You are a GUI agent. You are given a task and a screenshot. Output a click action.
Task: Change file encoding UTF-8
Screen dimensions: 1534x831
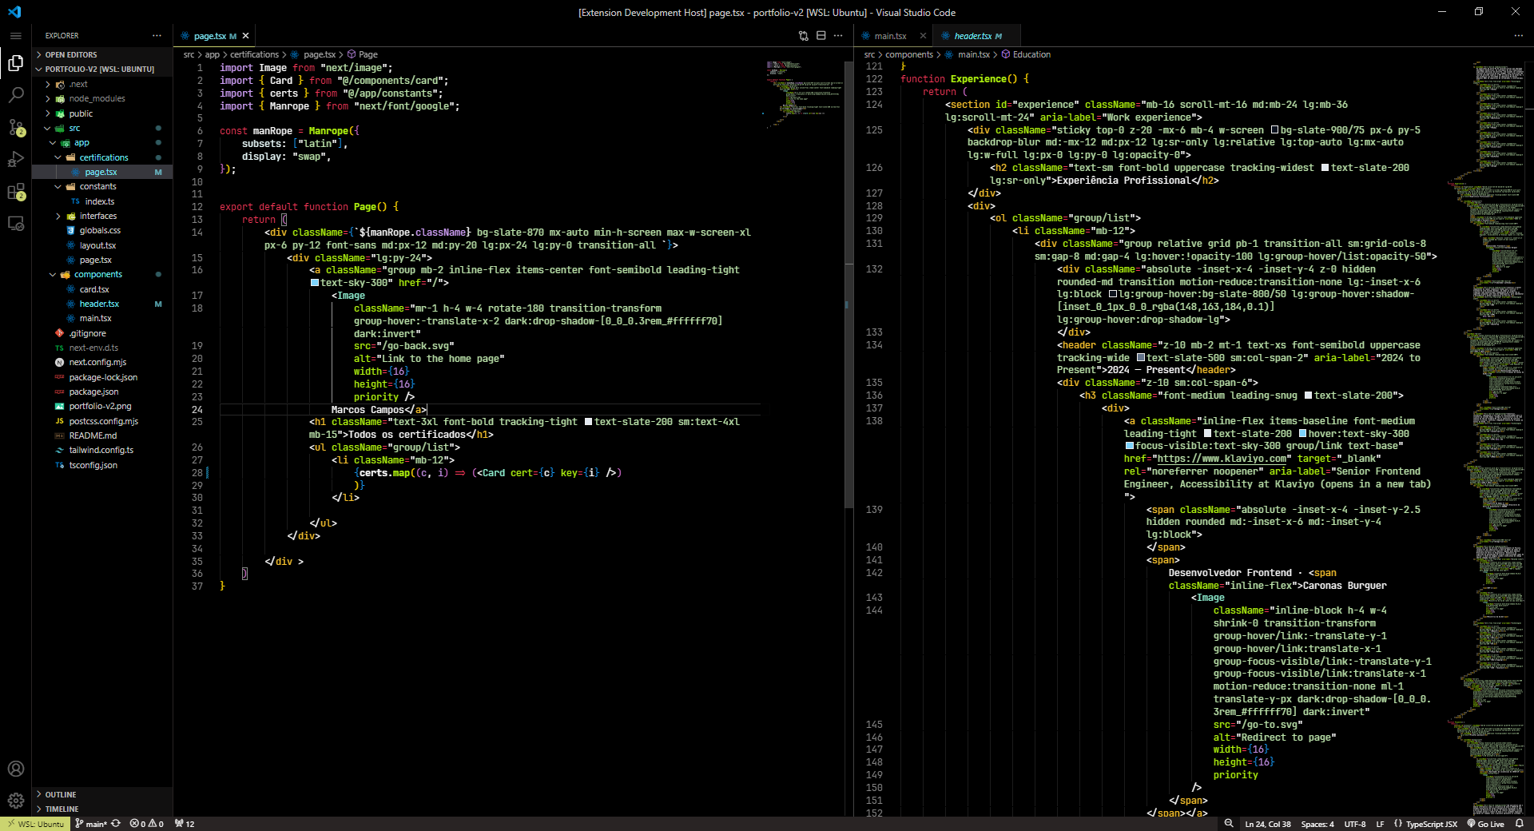tap(1355, 824)
